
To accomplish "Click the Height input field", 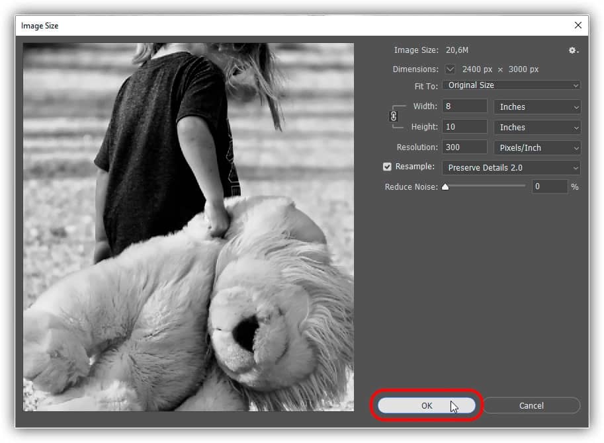I will coord(464,127).
